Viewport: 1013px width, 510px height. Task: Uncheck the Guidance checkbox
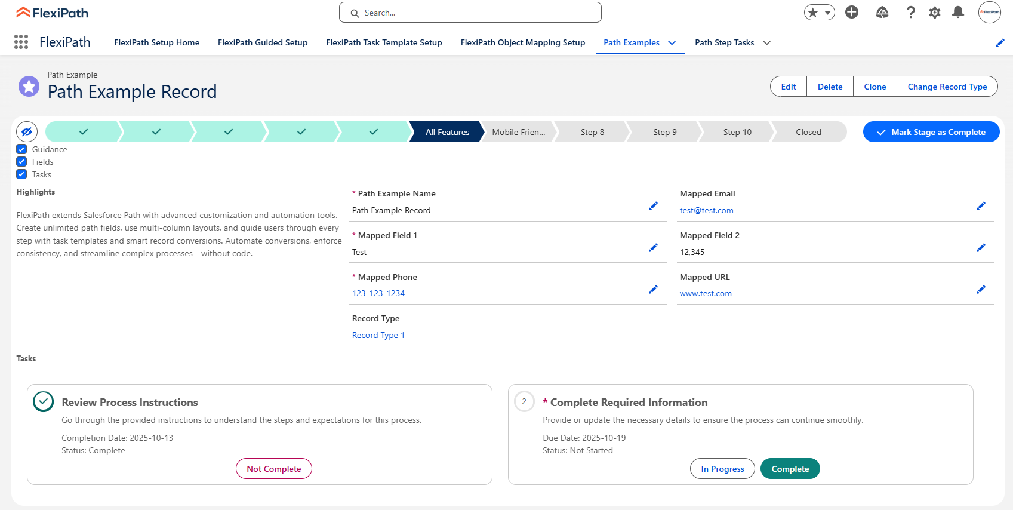[21, 149]
